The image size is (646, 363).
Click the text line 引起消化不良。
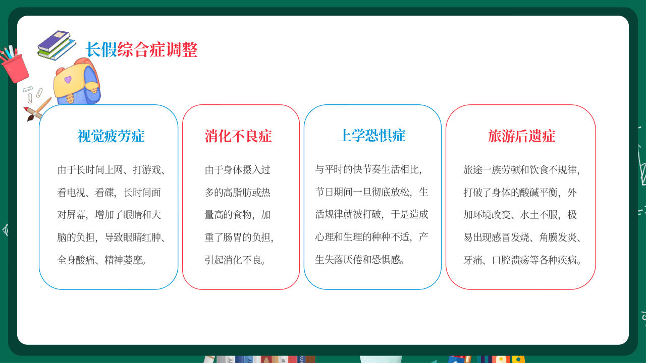236,261
